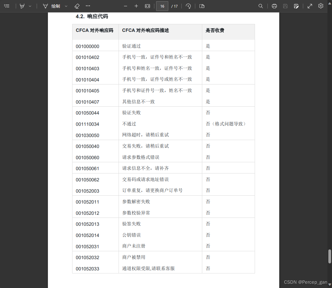Click the 4.2. 响应代码 heading
This screenshot has width=332, height=288.
[92, 16]
